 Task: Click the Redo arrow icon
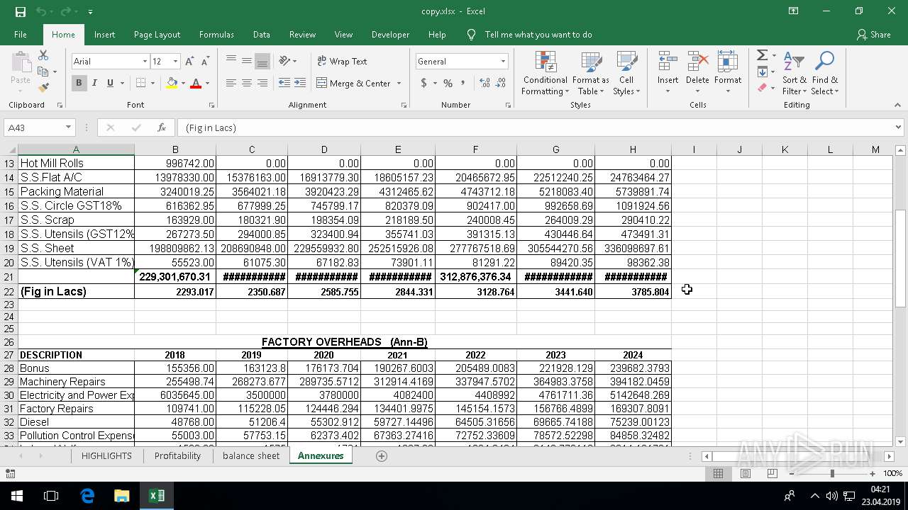65,11
